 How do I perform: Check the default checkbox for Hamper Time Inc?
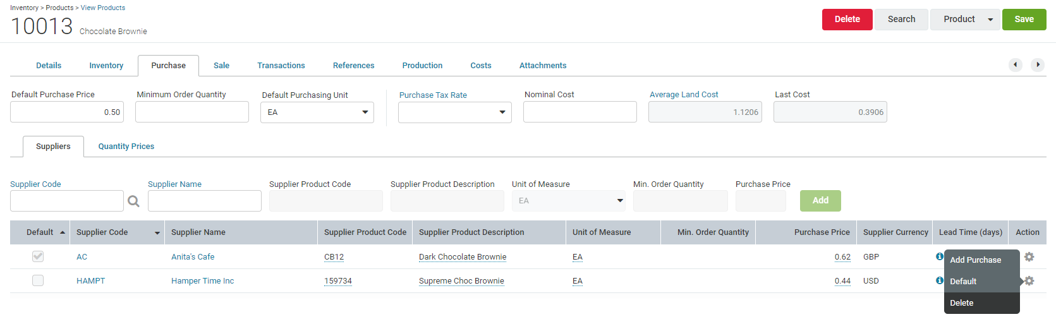coord(38,280)
